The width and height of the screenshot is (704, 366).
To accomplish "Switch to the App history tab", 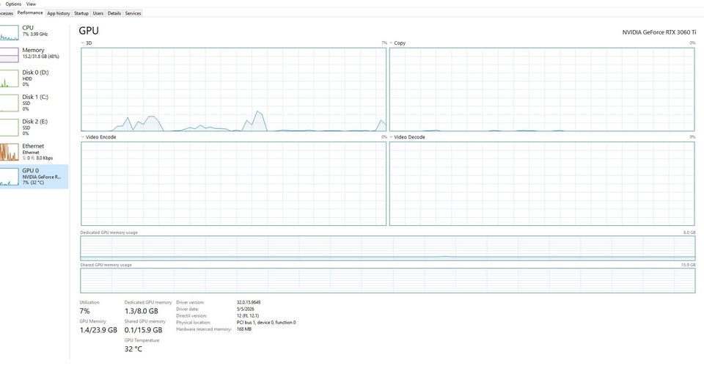I will click(x=59, y=13).
